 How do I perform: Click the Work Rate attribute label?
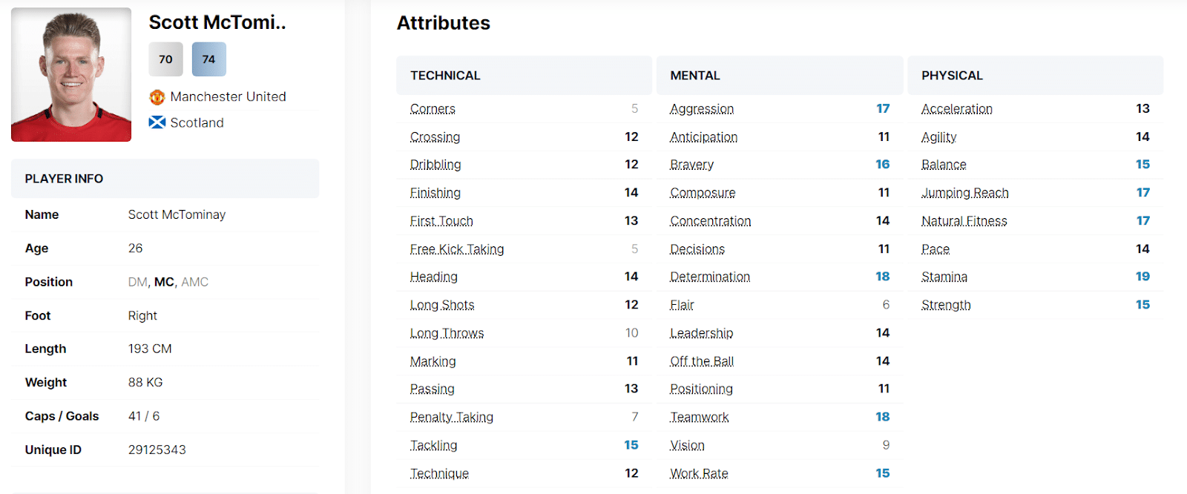(x=699, y=473)
